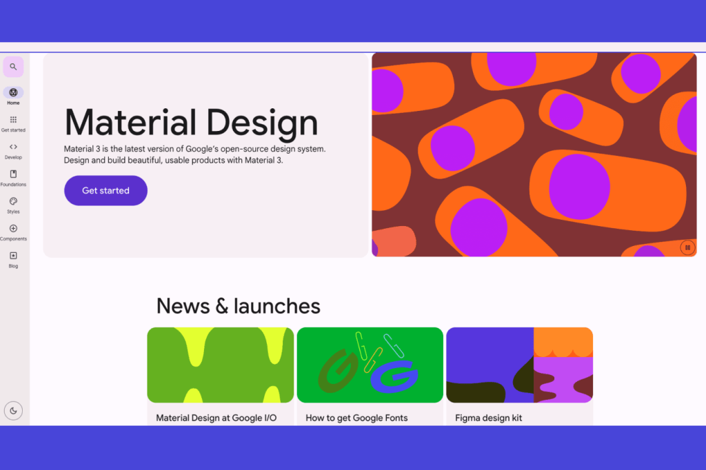This screenshot has width=706, height=470.
Task: Click the hero animation artwork
Action: pos(534,155)
